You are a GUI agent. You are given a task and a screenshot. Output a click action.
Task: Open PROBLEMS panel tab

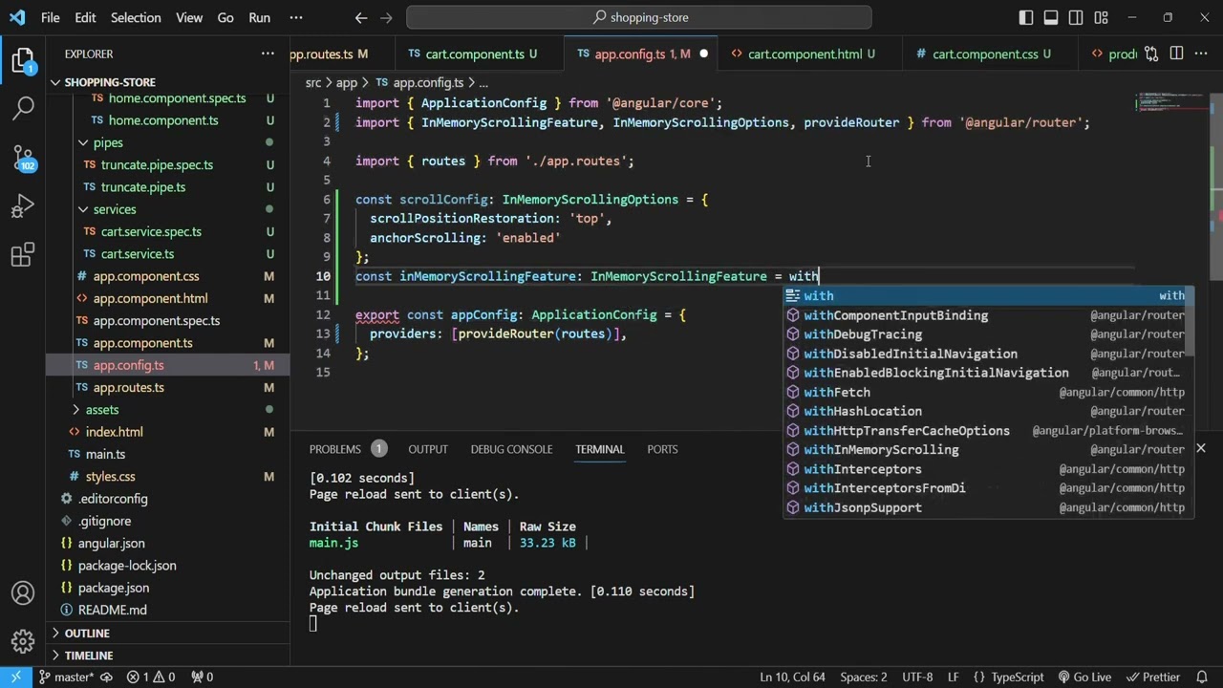[x=335, y=449]
